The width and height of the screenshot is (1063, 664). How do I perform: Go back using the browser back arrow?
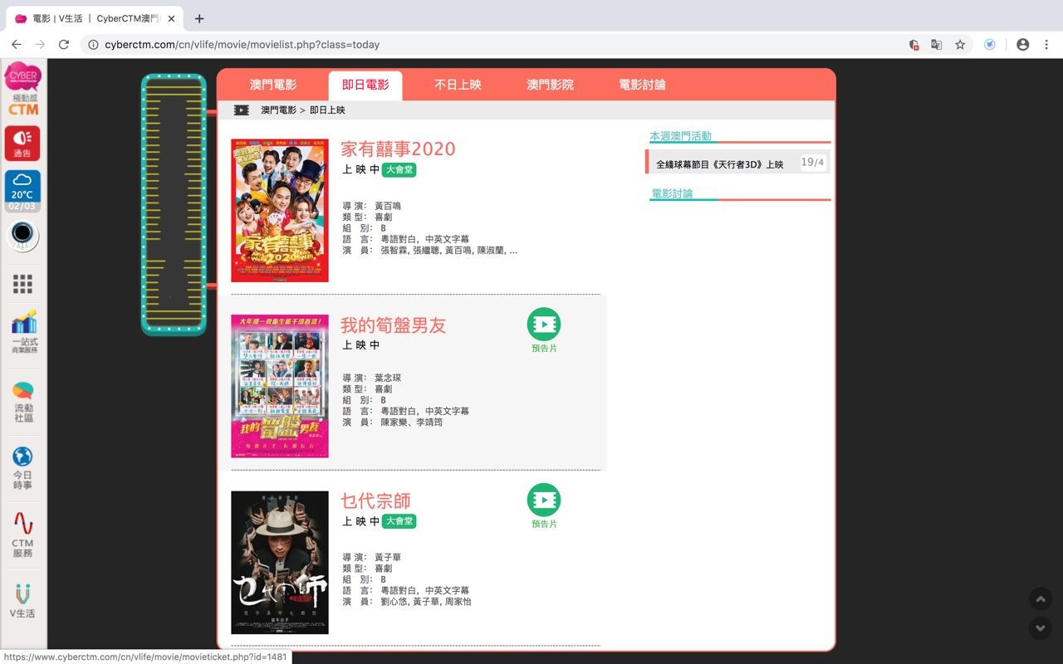click(16, 45)
